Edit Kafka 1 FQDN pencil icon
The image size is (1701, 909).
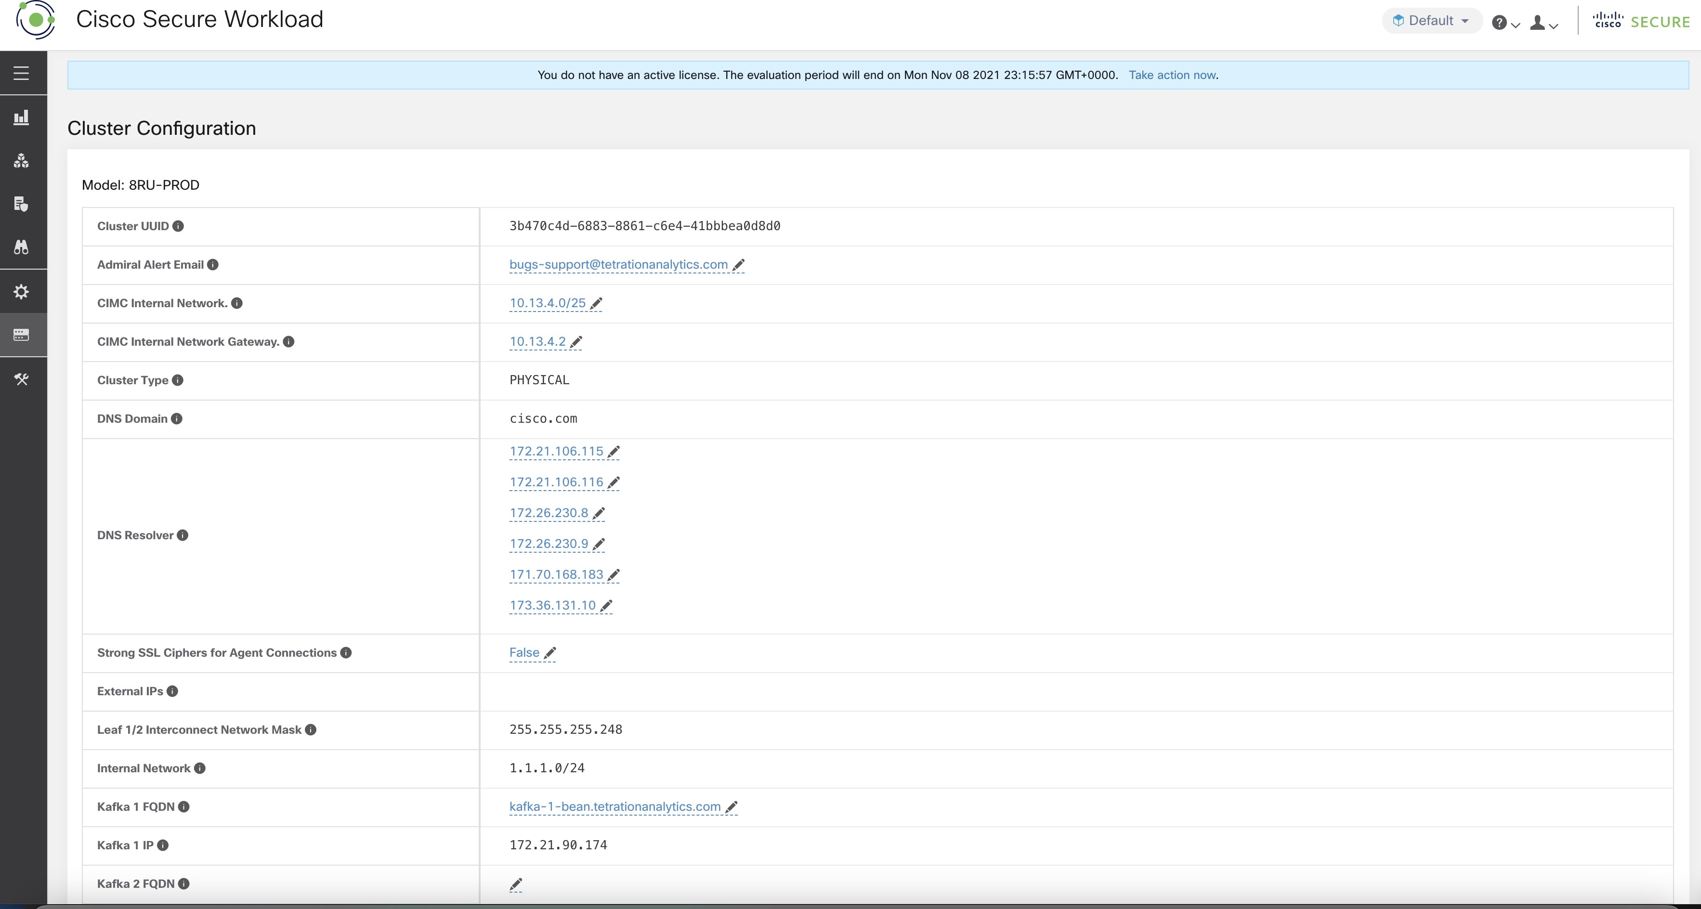point(732,806)
